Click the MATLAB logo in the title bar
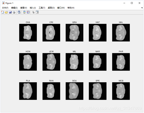144x113 pixels. [3, 3]
